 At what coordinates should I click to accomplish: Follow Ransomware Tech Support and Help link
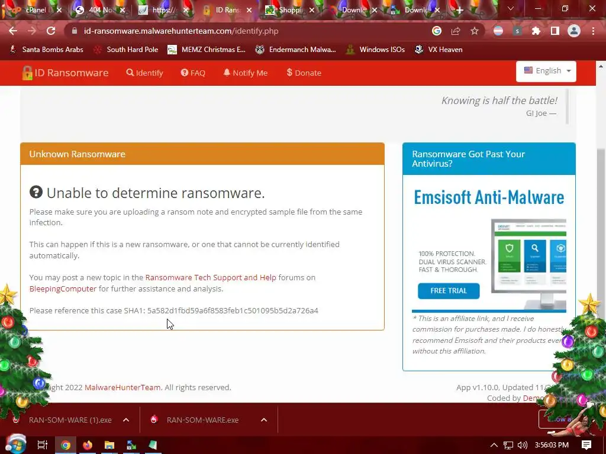click(x=211, y=277)
